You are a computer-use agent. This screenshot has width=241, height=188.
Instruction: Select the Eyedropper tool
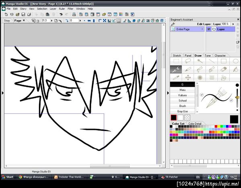(176, 77)
